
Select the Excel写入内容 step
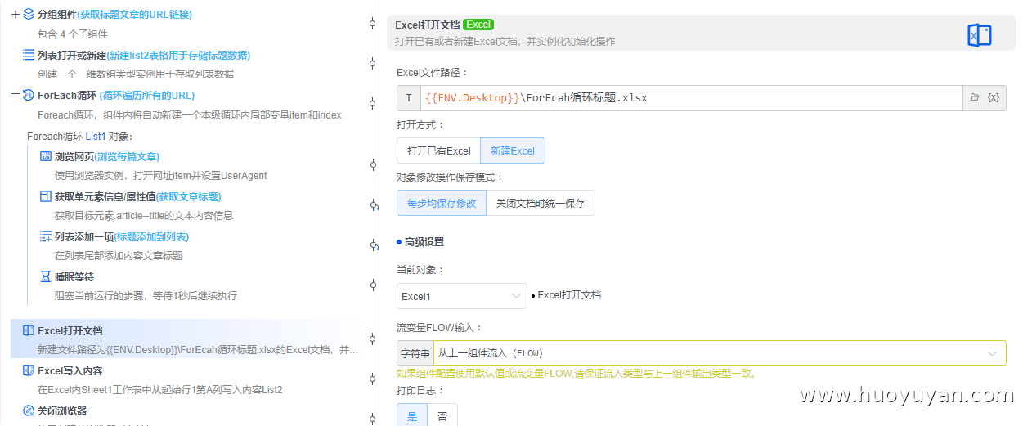[x=70, y=370]
